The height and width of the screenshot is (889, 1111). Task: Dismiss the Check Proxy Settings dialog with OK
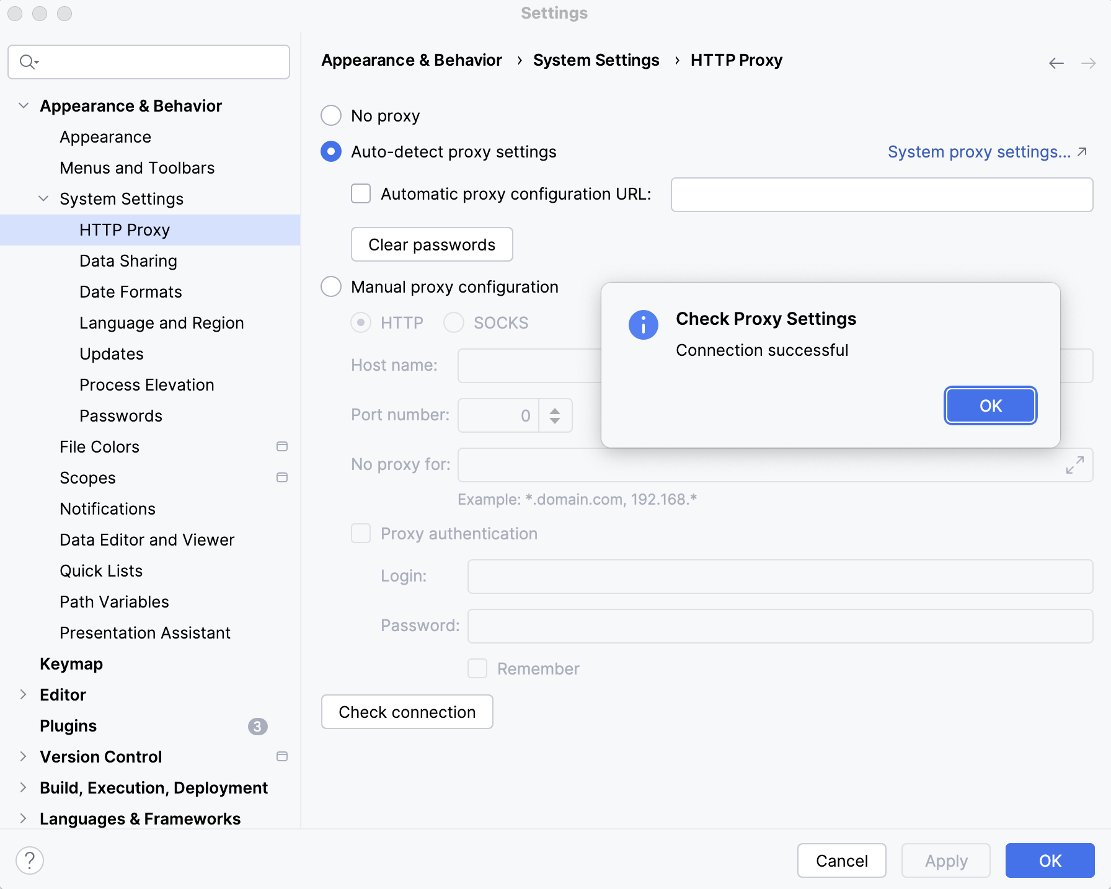click(990, 405)
